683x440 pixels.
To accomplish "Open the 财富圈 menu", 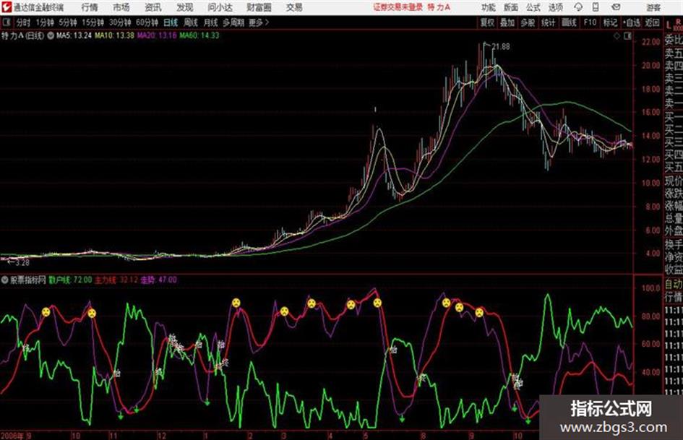I will (259, 7).
